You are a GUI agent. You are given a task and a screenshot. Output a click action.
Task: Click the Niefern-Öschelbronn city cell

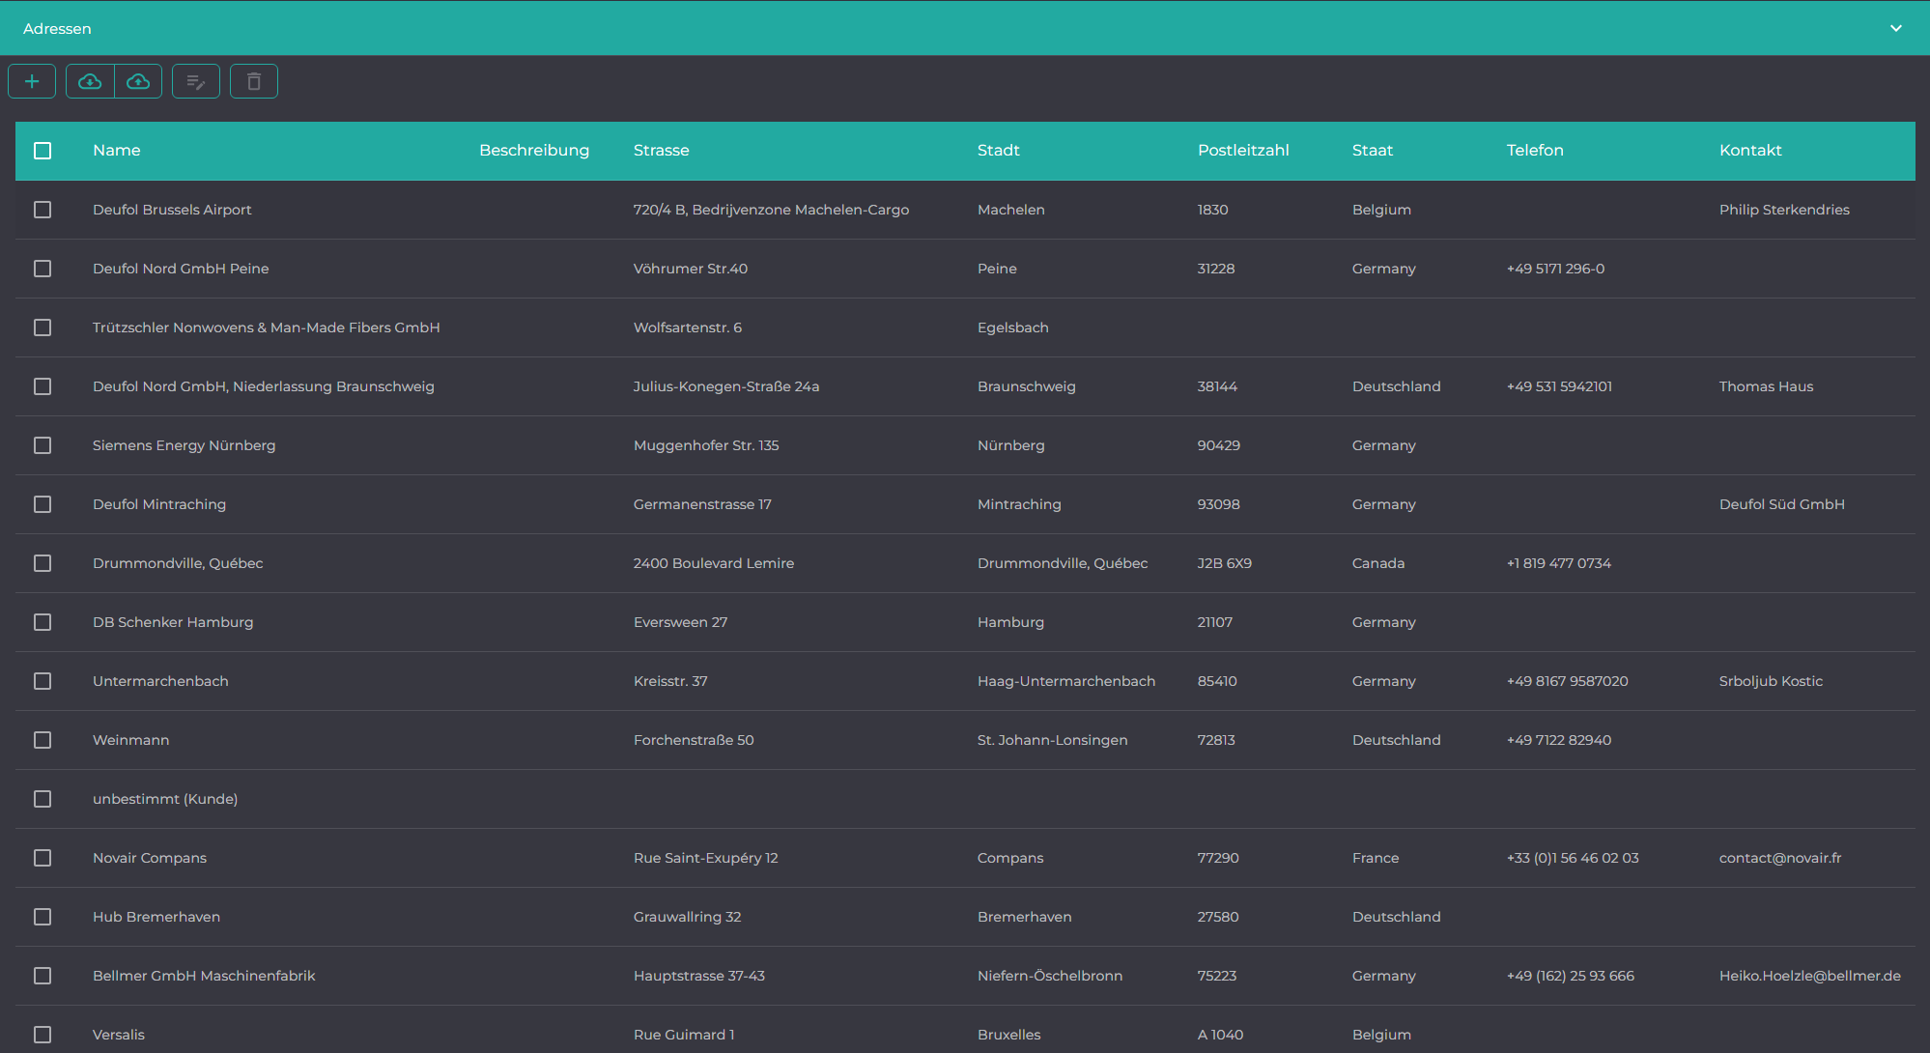[1050, 976]
